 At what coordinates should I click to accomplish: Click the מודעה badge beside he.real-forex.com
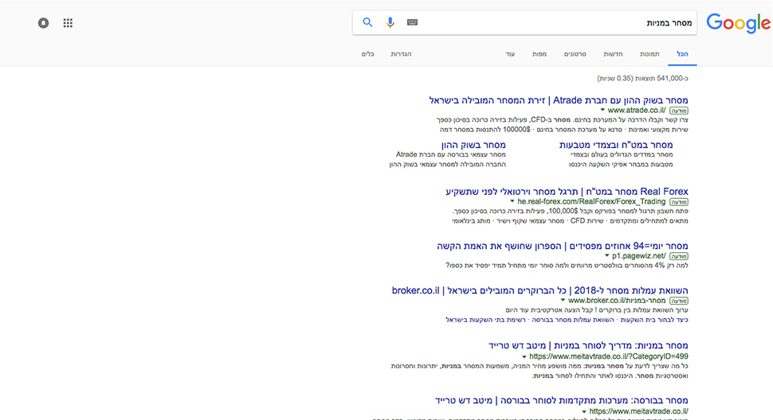[x=679, y=202]
